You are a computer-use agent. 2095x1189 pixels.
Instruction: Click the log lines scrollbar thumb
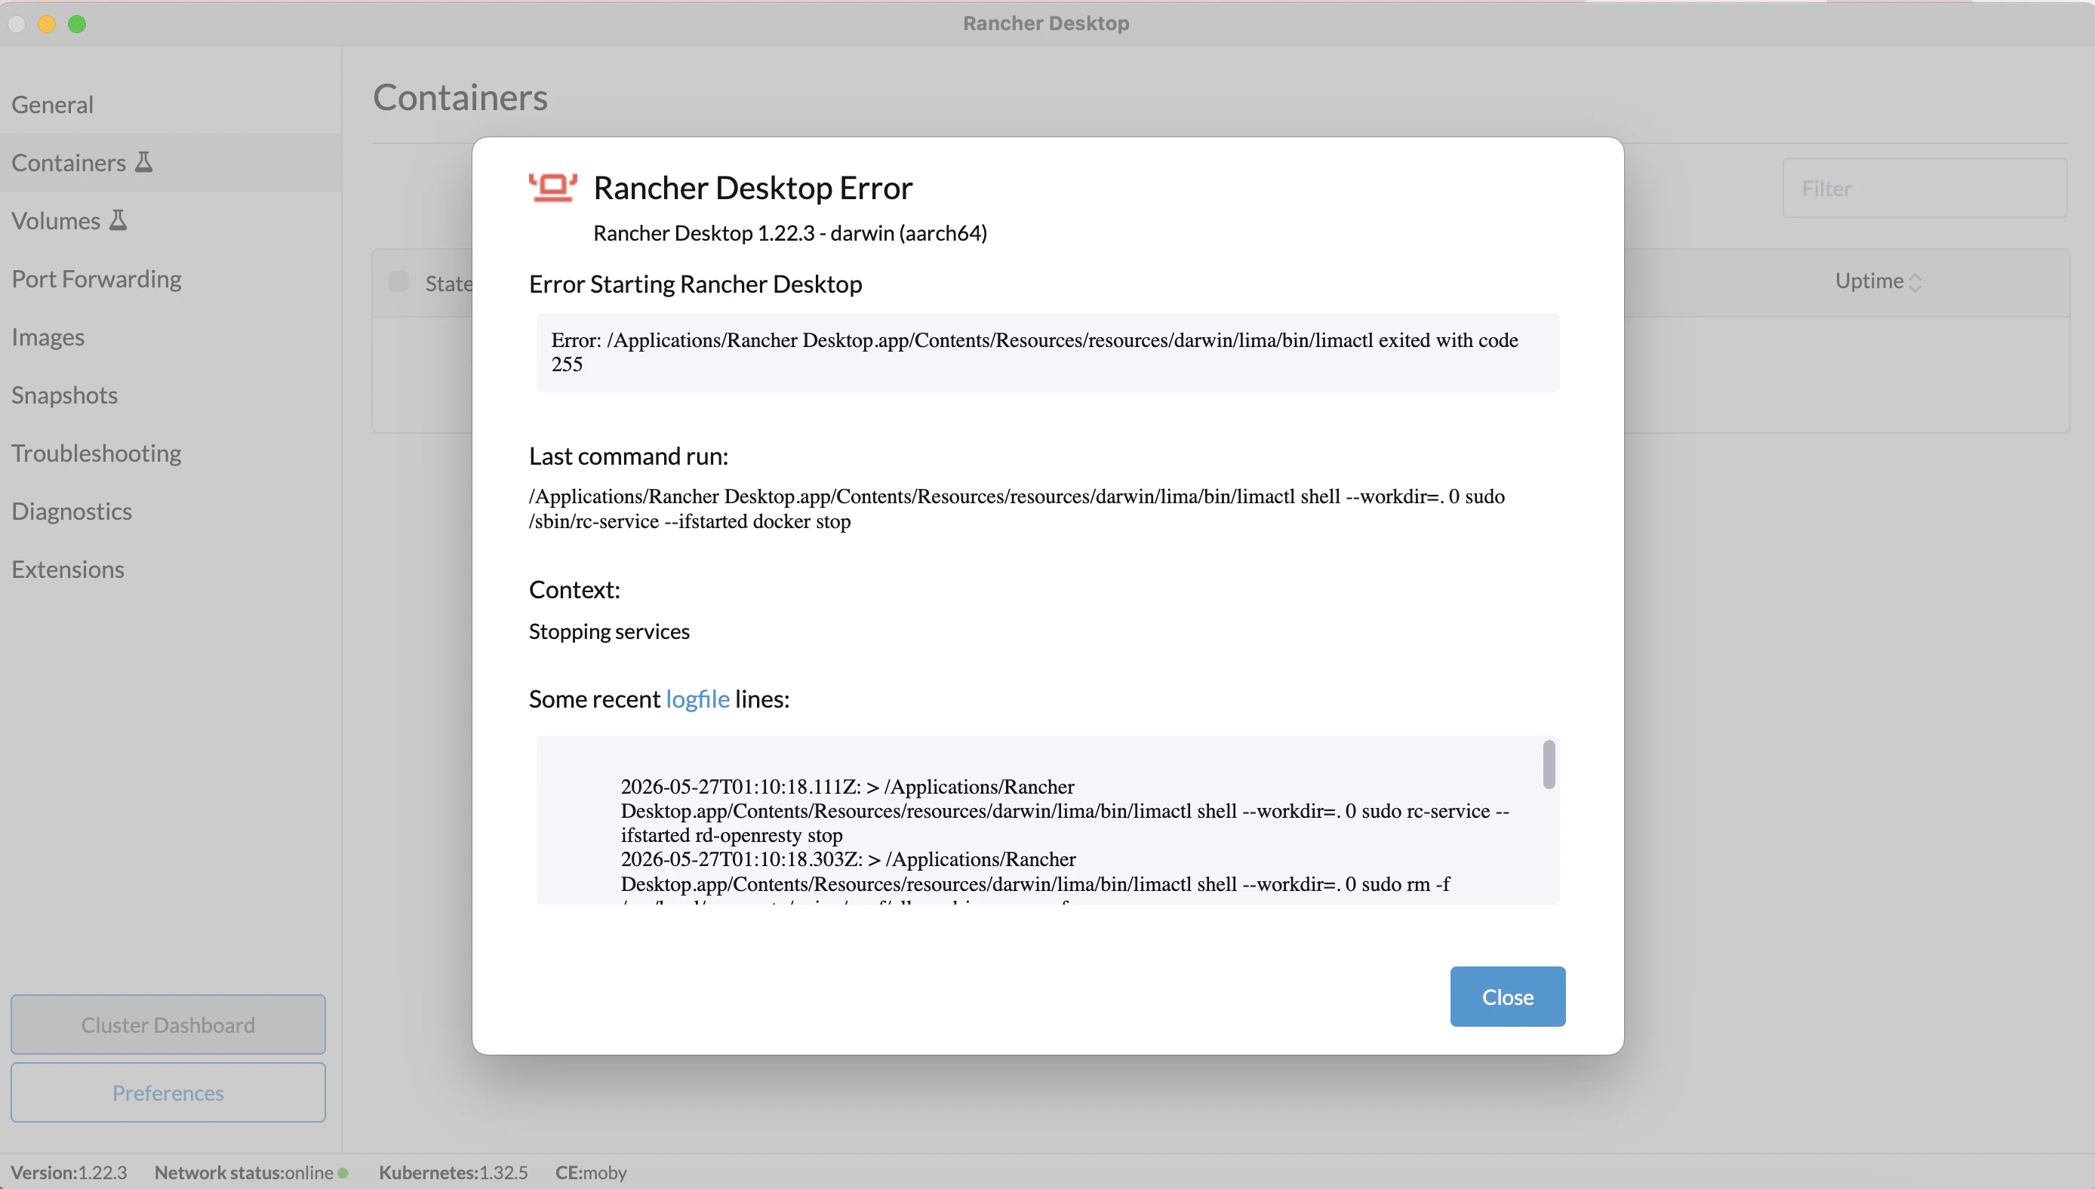[1548, 764]
